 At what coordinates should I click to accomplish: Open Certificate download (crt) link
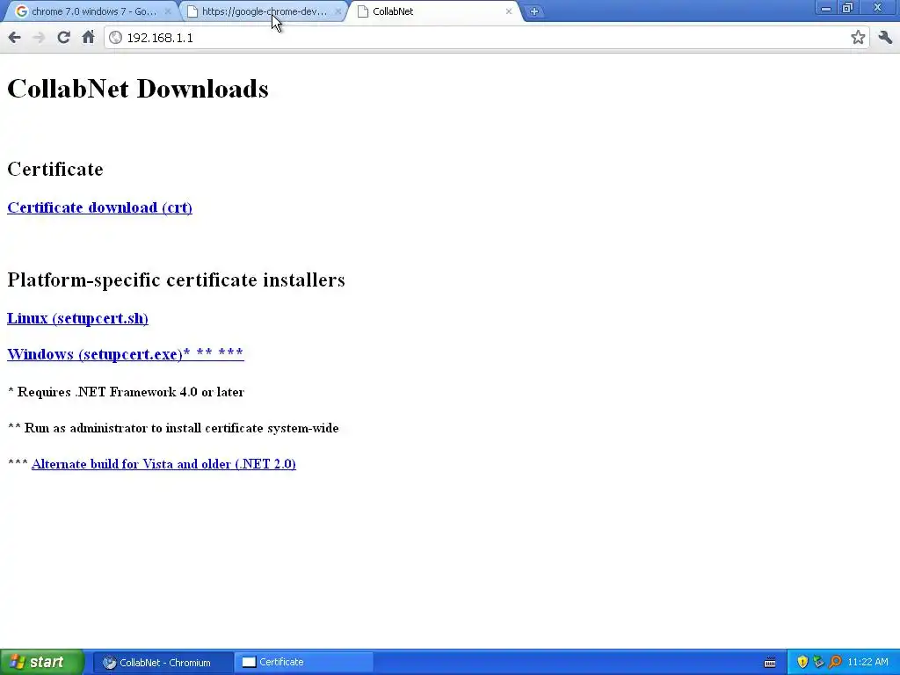click(x=100, y=207)
